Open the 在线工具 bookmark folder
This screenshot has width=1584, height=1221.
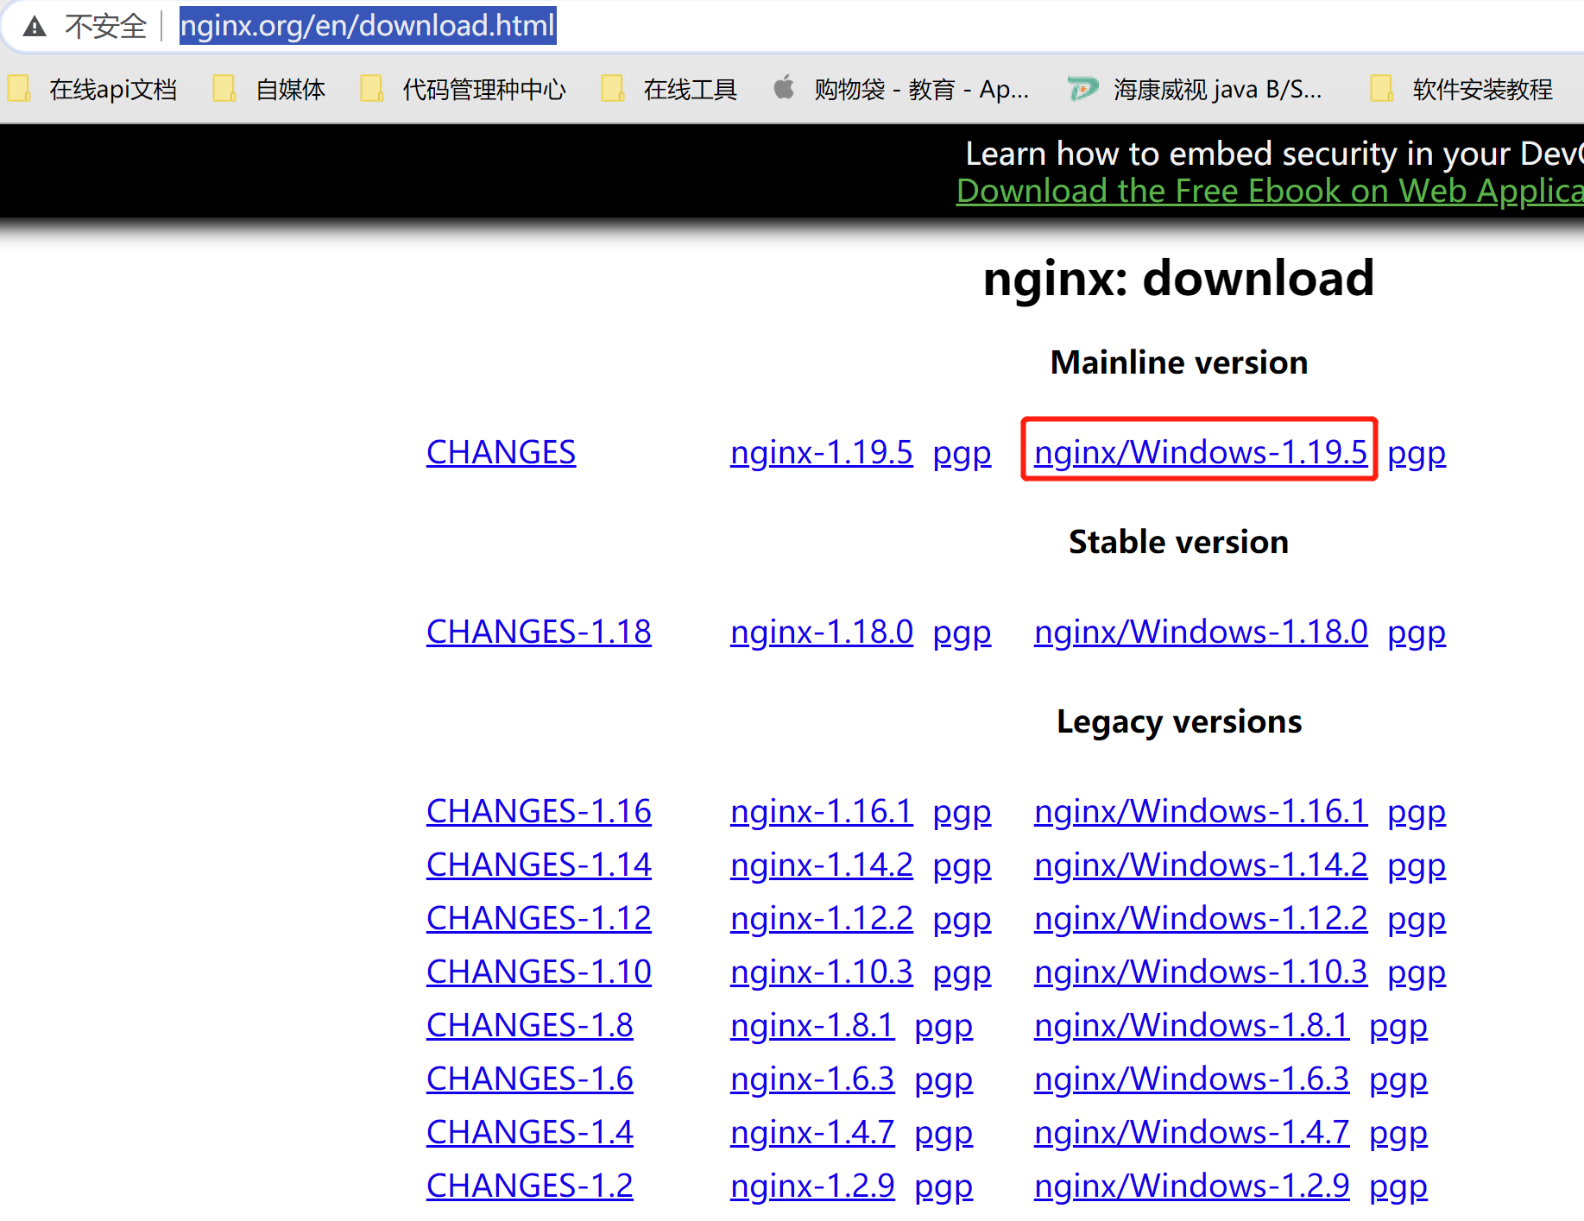[669, 89]
